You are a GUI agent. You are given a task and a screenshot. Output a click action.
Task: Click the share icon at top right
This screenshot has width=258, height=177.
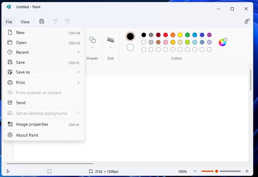pyautogui.click(x=247, y=21)
